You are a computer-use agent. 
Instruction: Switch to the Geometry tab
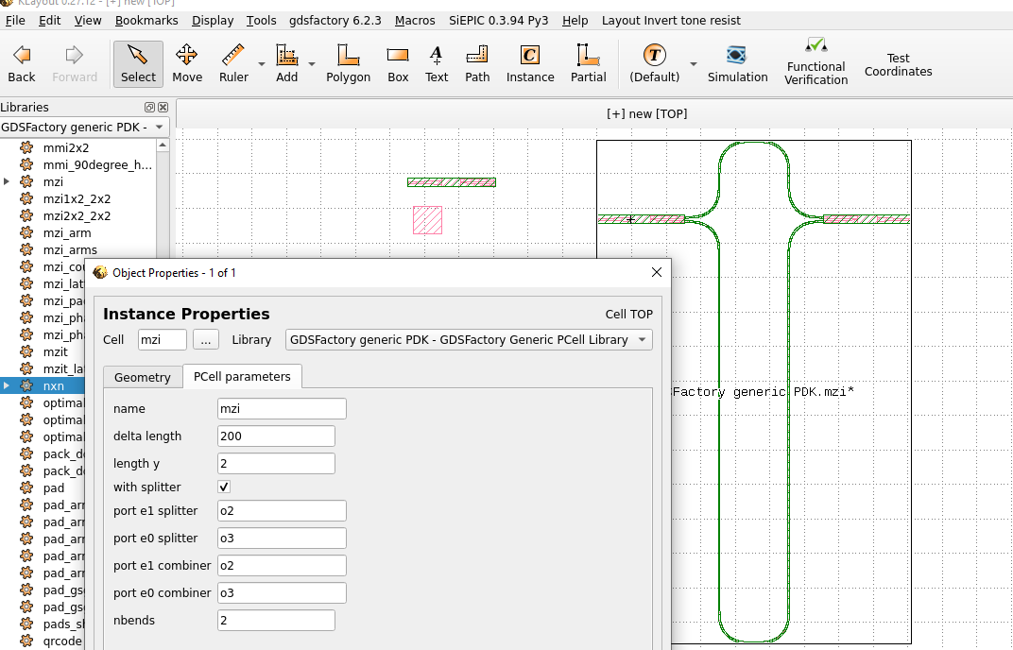click(x=142, y=376)
